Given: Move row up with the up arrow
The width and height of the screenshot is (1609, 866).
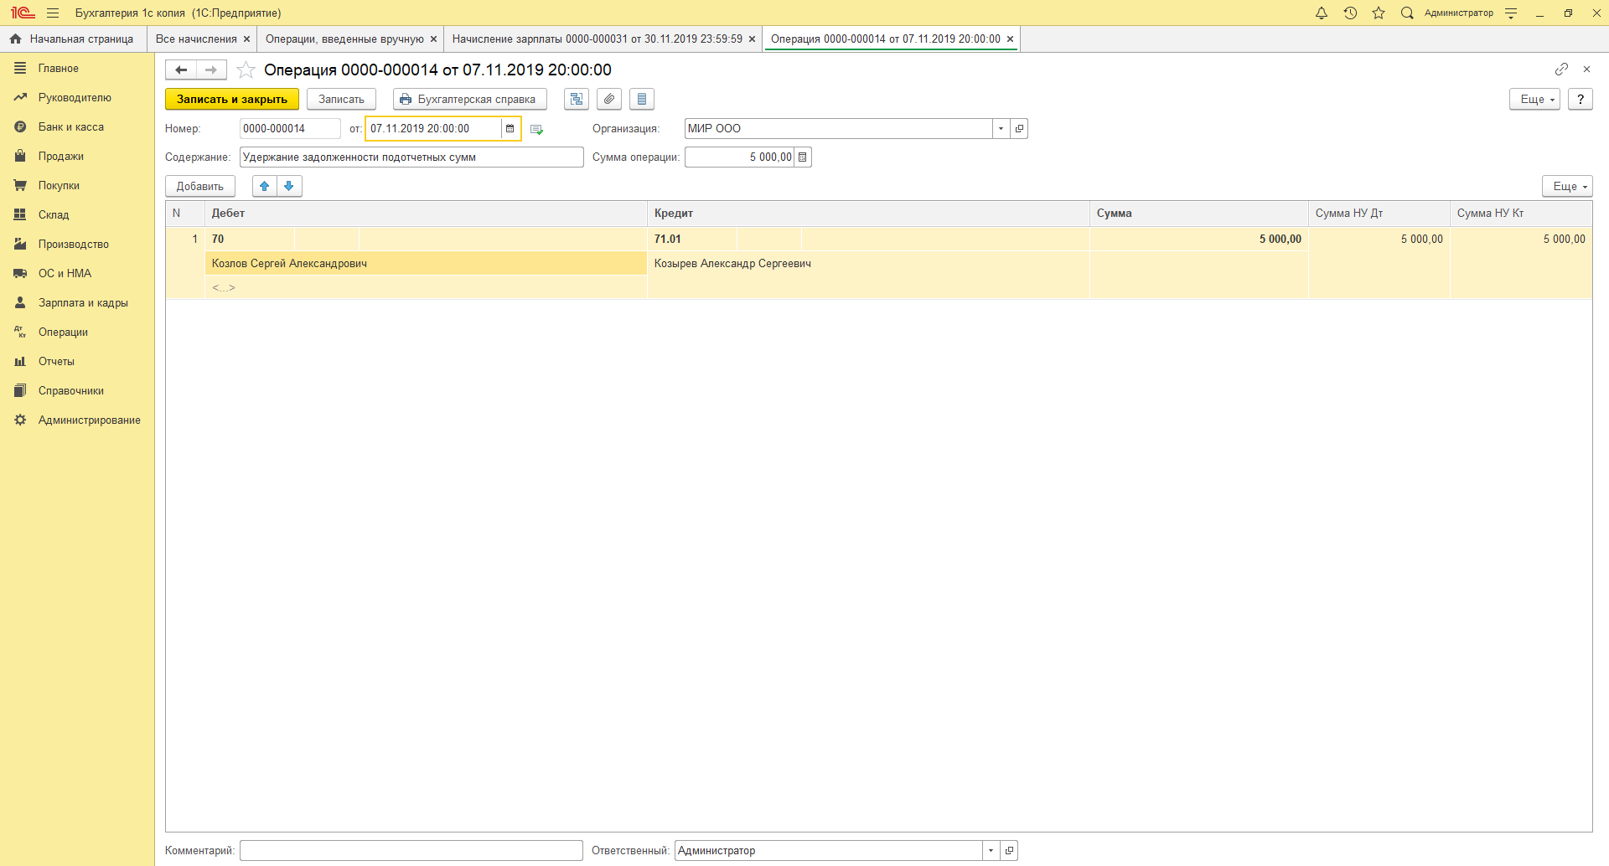Looking at the screenshot, I should pos(265,186).
